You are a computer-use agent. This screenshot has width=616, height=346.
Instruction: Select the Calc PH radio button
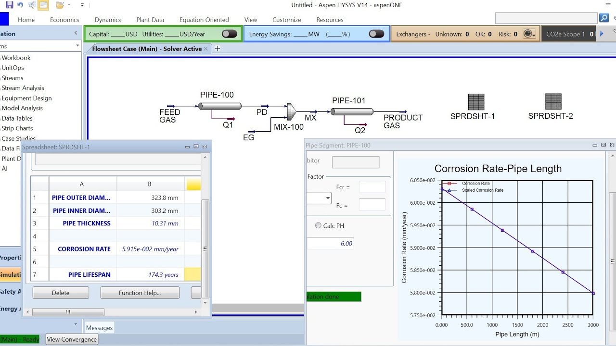318,225
